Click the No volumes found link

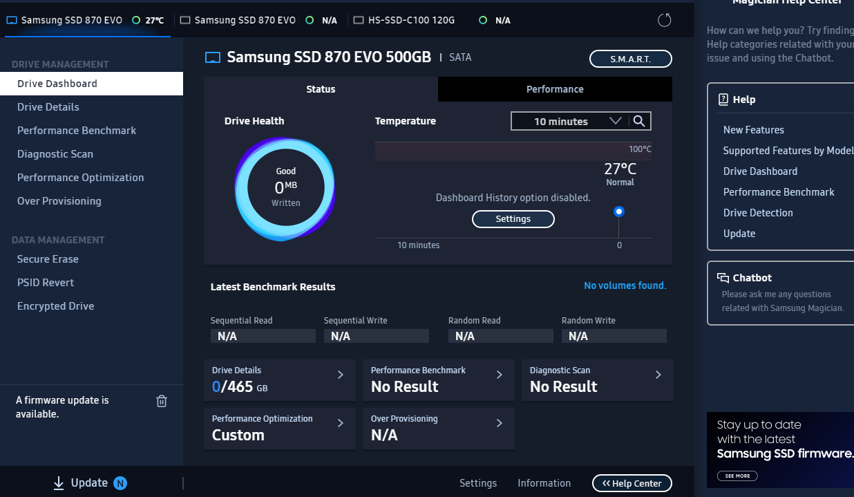tap(625, 285)
